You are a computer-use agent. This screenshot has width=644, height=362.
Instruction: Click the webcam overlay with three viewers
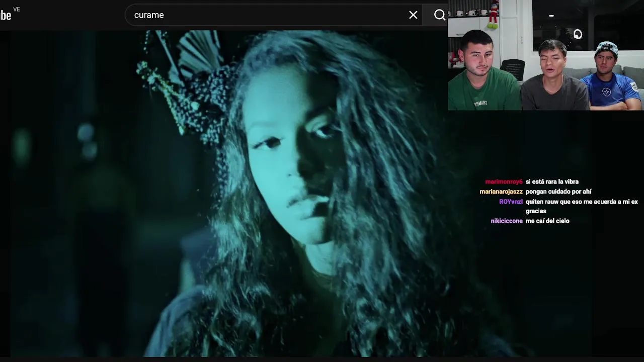coord(546,55)
